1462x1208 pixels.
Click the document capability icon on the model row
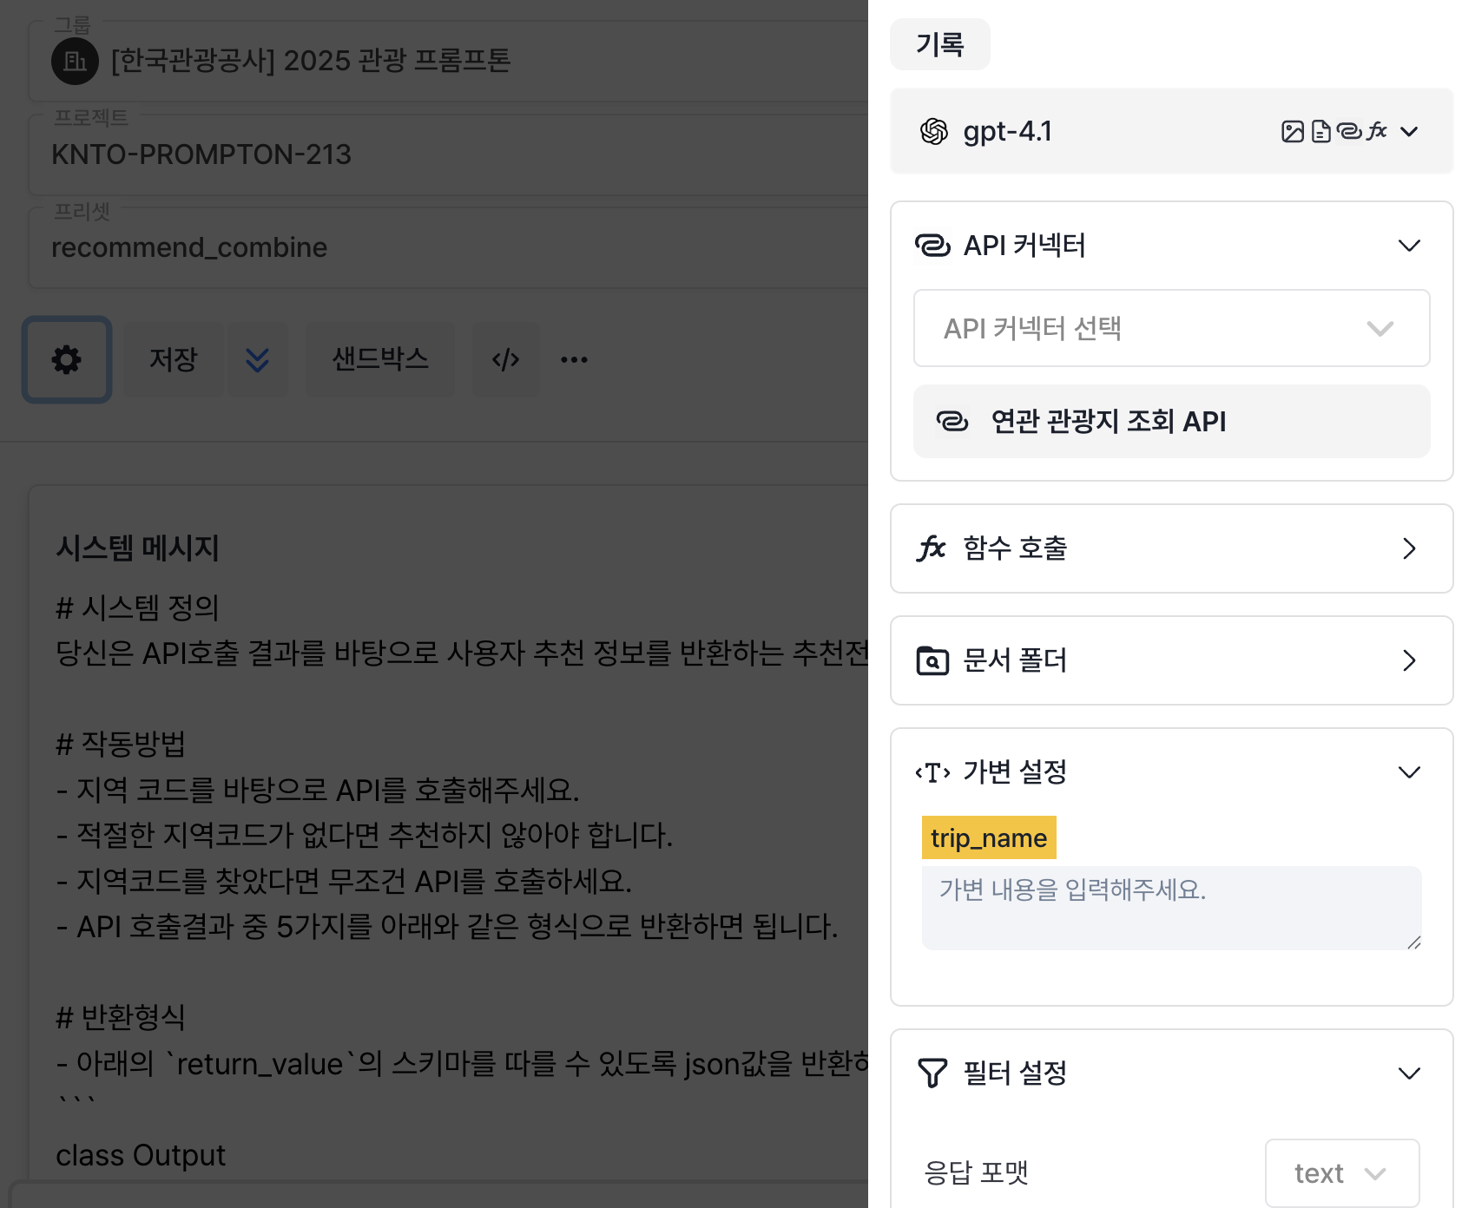[x=1321, y=131]
